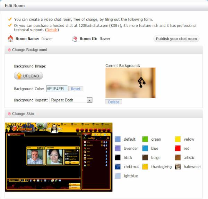Select the black skin swatch

point(118,158)
